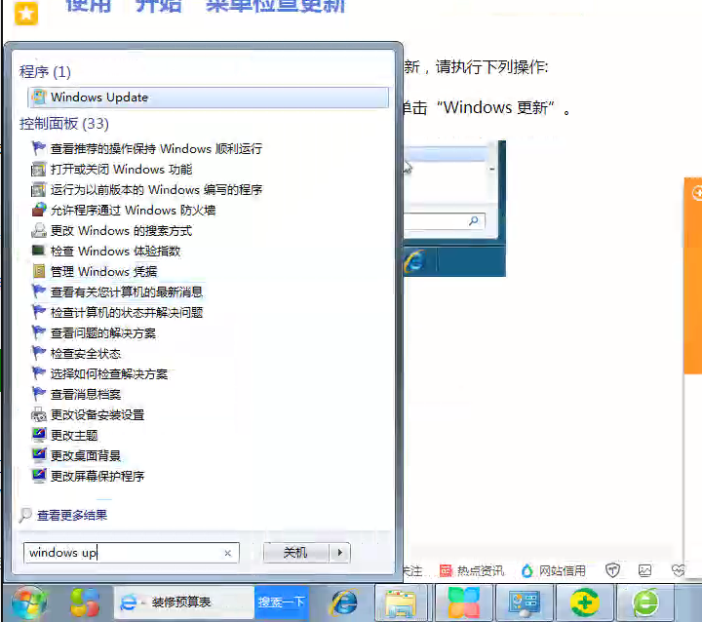Click the firewall globe icon beside 允许程序通过 Windows 防火墙
The height and width of the screenshot is (622, 702).
pos(38,210)
